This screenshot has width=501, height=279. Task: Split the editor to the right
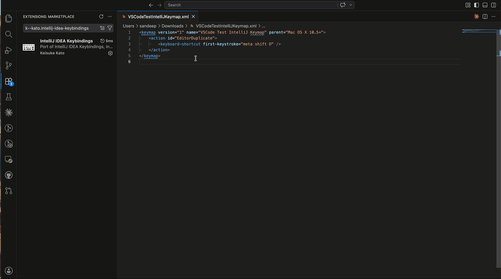485,17
